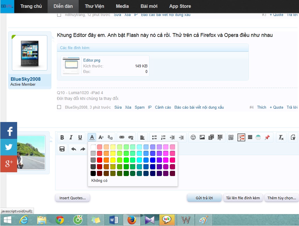The image size is (299, 226).
Task: Click the QR code icon in the toolbar
Action: [x=231, y=137]
